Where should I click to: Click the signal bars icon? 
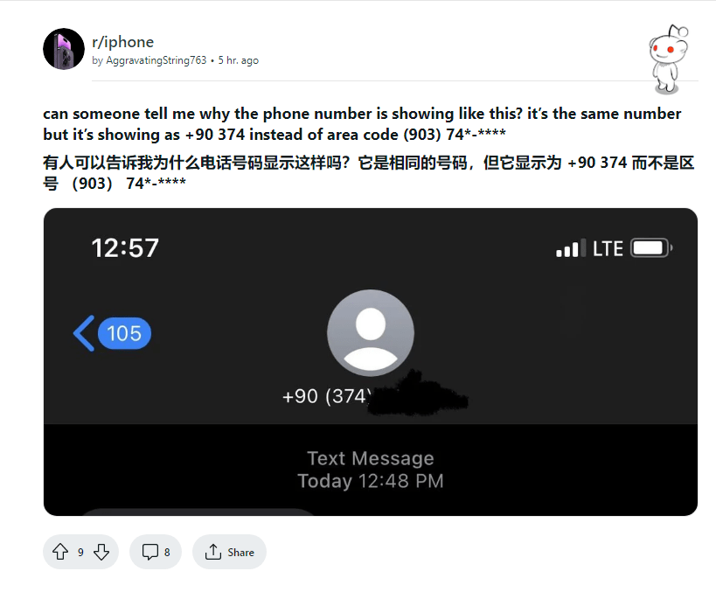pyautogui.click(x=570, y=249)
